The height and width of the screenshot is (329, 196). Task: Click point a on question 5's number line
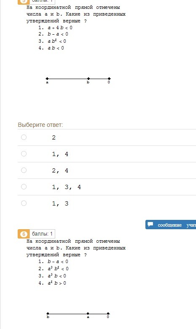[x=47, y=79]
